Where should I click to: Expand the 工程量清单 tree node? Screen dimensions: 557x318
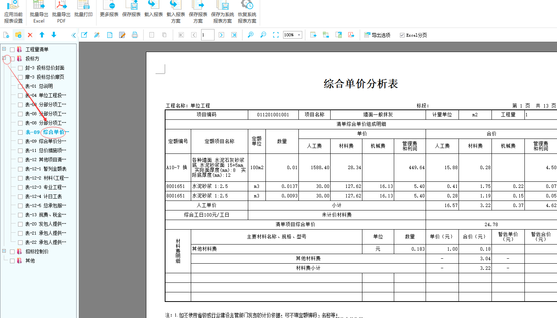tap(4, 49)
